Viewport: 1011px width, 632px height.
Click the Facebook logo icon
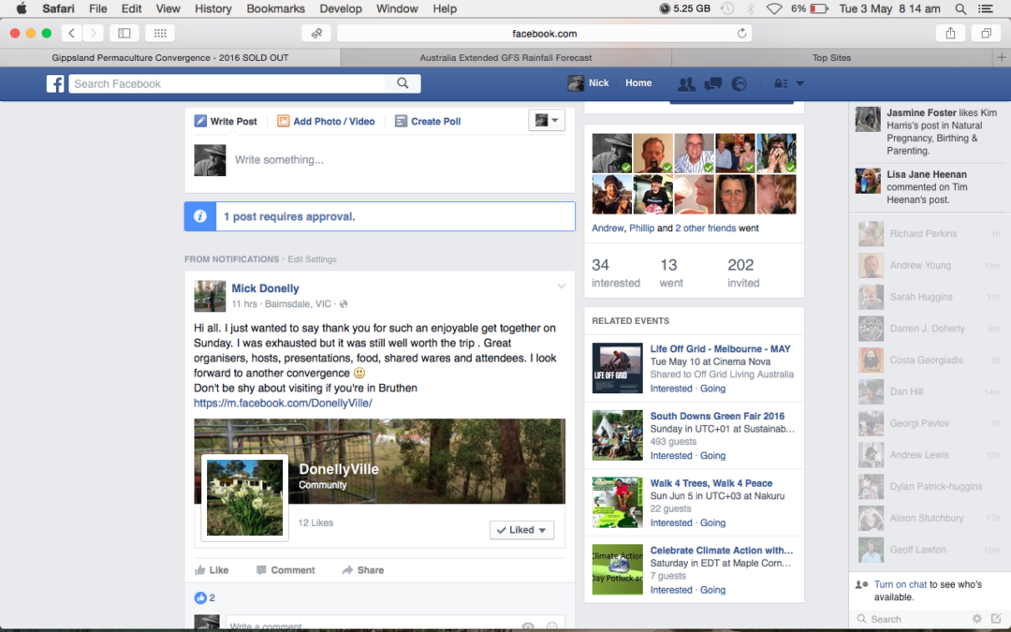click(55, 84)
